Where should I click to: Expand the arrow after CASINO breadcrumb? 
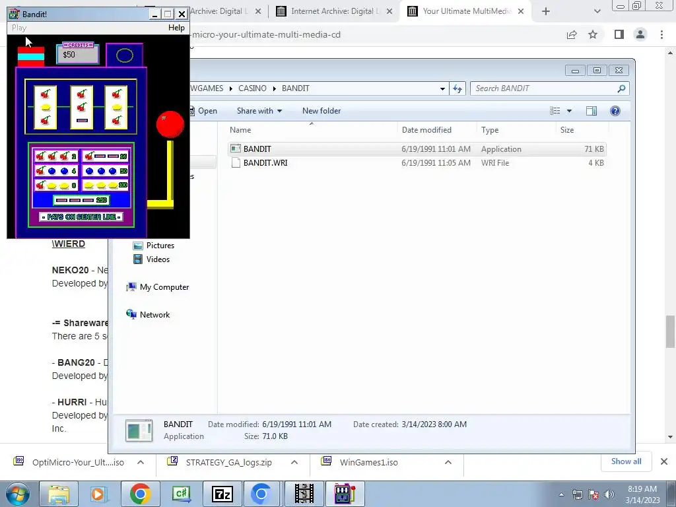click(274, 88)
